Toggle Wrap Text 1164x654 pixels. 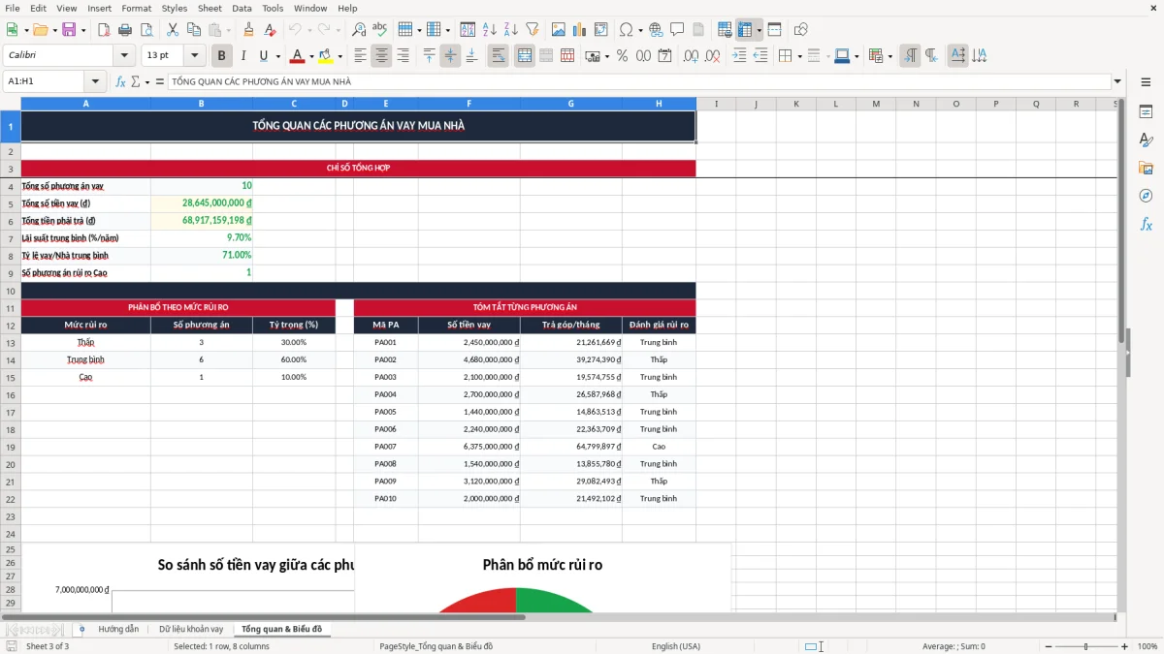tap(499, 56)
